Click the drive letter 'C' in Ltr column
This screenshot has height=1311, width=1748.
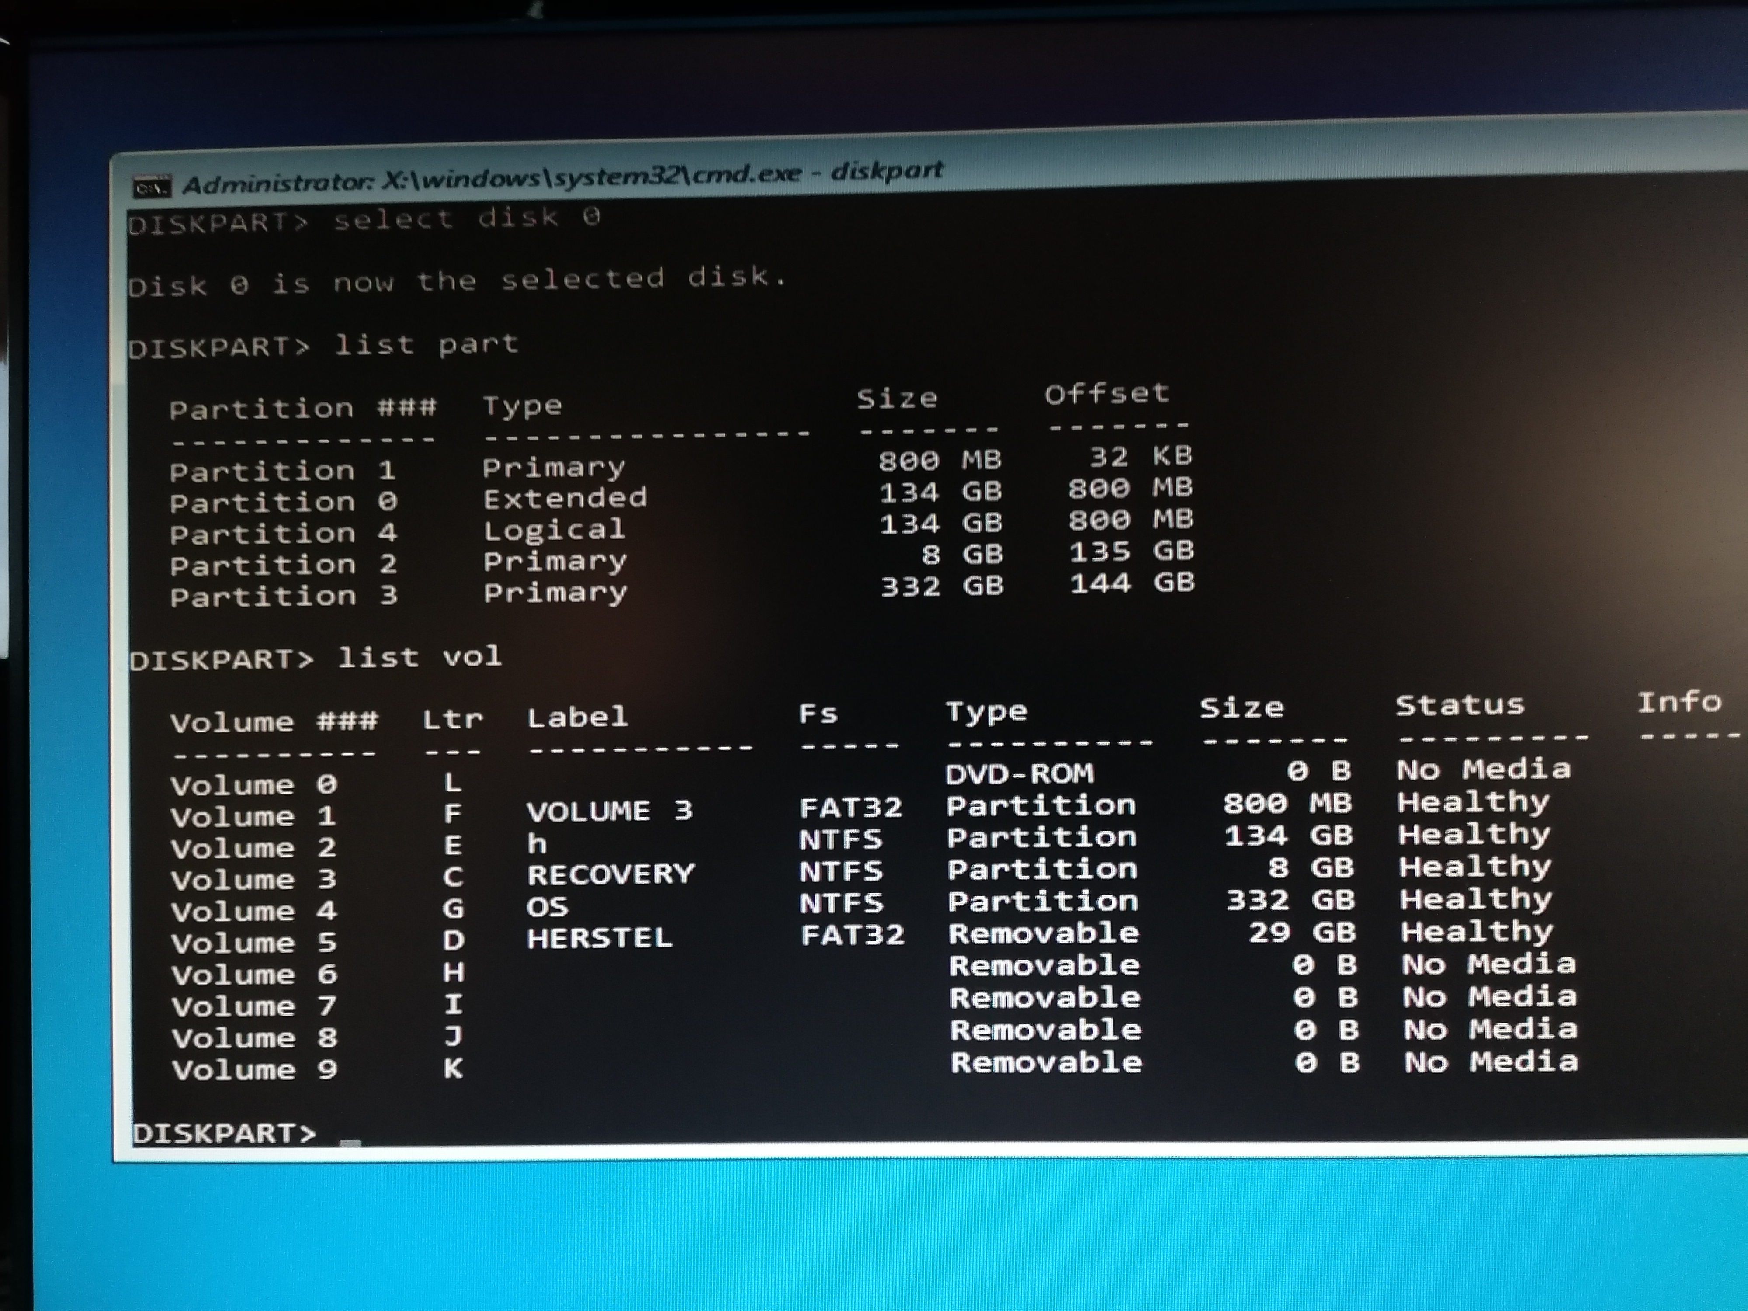(x=453, y=877)
